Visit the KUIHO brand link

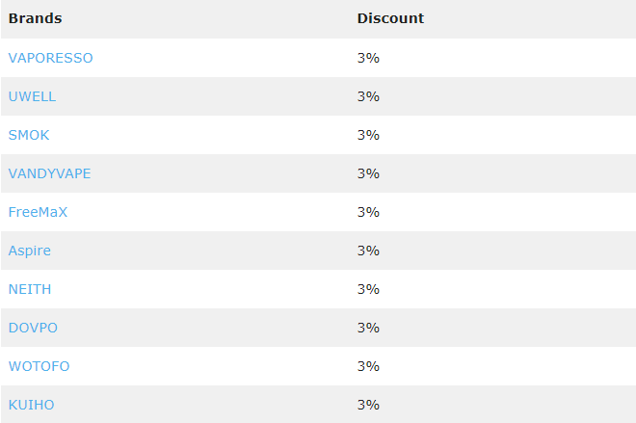31,405
